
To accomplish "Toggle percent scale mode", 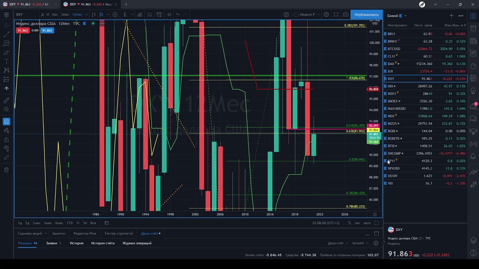I will [x=349, y=223].
